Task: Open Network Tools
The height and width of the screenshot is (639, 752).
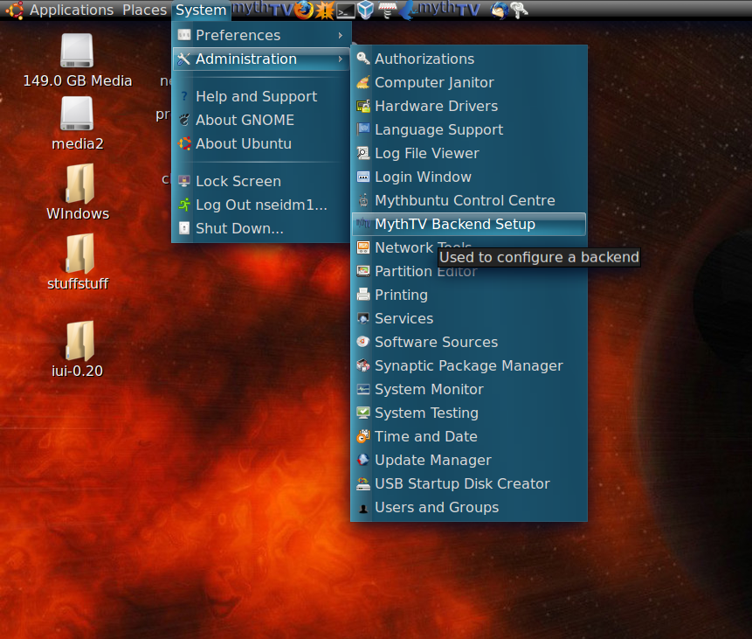Action: click(x=469, y=247)
